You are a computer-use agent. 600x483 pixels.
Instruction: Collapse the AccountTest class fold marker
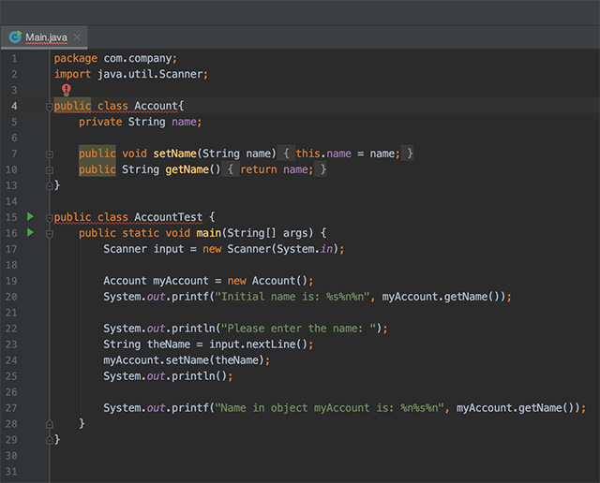pos(49,218)
